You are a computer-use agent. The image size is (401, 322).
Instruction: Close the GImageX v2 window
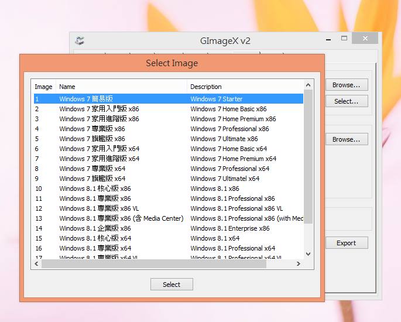coord(365,39)
